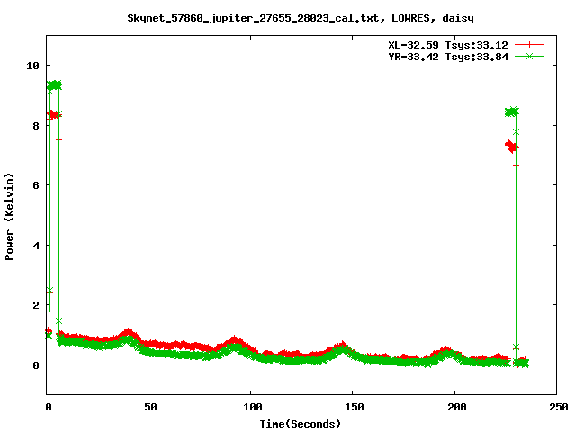Click the x-axis tick label 100
This screenshot has height=432, width=576.
tap(252, 407)
